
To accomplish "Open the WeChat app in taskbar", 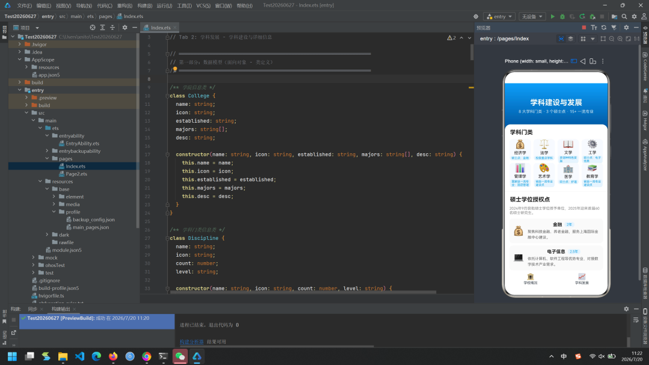I will (x=180, y=357).
